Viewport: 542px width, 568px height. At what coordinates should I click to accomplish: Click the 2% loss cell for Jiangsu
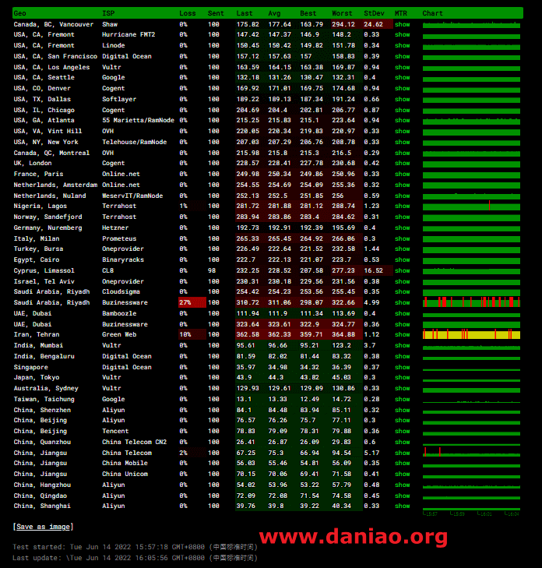[192, 453]
